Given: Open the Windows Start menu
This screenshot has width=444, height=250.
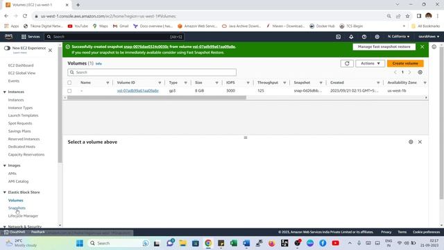Looking at the screenshot, I should [x=80, y=243].
